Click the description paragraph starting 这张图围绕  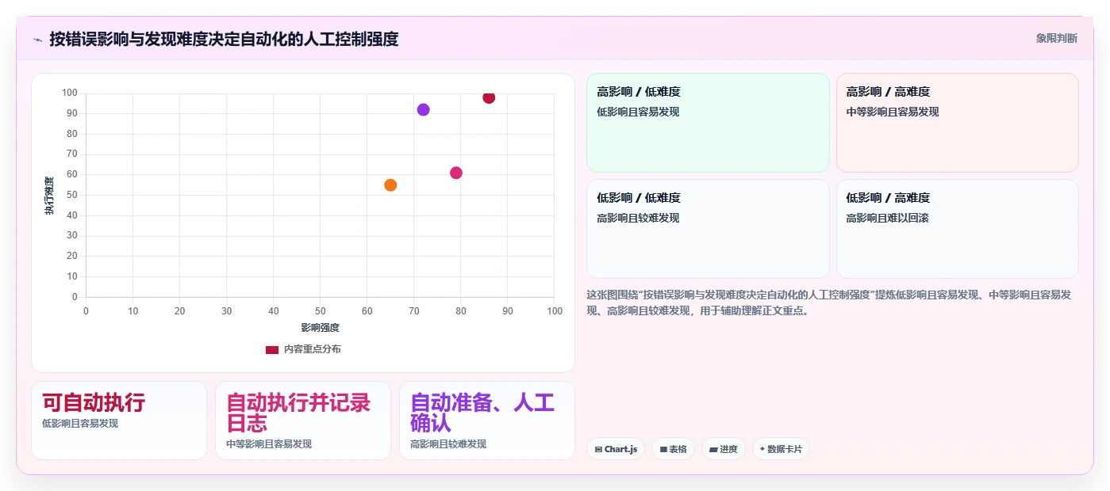pyautogui.click(x=829, y=303)
